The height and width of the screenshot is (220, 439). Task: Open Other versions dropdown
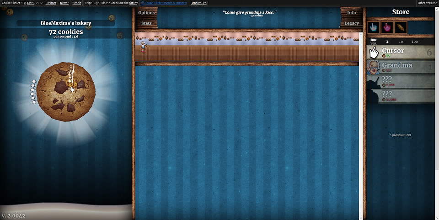(x=427, y=3)
